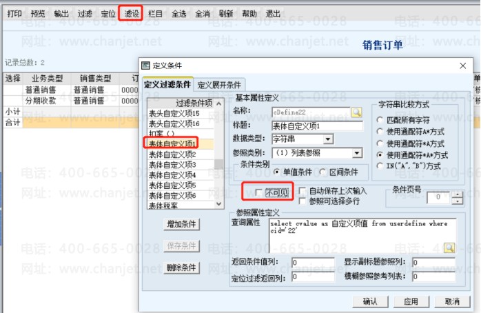Choose 全选 in the toolbar

pos(179,14)
